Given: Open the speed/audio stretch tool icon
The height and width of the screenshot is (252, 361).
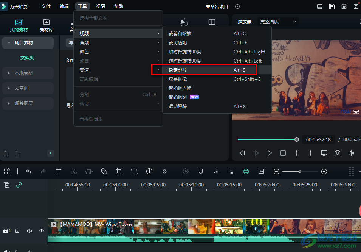Looking at the screenshot, I should 149,171.
